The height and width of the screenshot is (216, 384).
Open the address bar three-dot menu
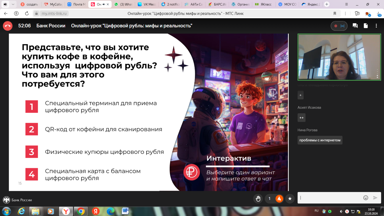[x=345, y=14]
